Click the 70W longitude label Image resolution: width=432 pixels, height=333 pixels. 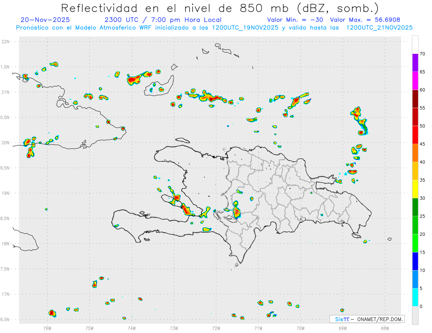301,328
